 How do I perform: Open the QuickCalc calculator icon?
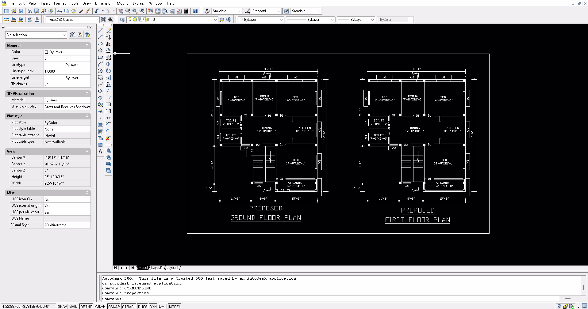point(186,11)
